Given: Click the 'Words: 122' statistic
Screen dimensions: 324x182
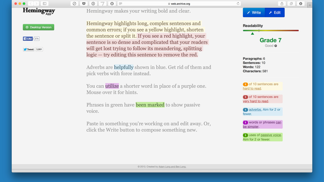Looking at the screenshot, I should pyautogui.click(x=252, y=67).
